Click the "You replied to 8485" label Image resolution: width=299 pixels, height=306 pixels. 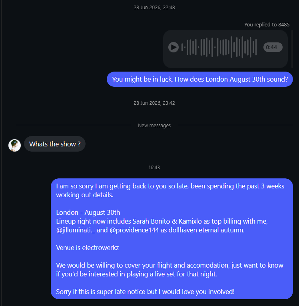coord(267,24)
